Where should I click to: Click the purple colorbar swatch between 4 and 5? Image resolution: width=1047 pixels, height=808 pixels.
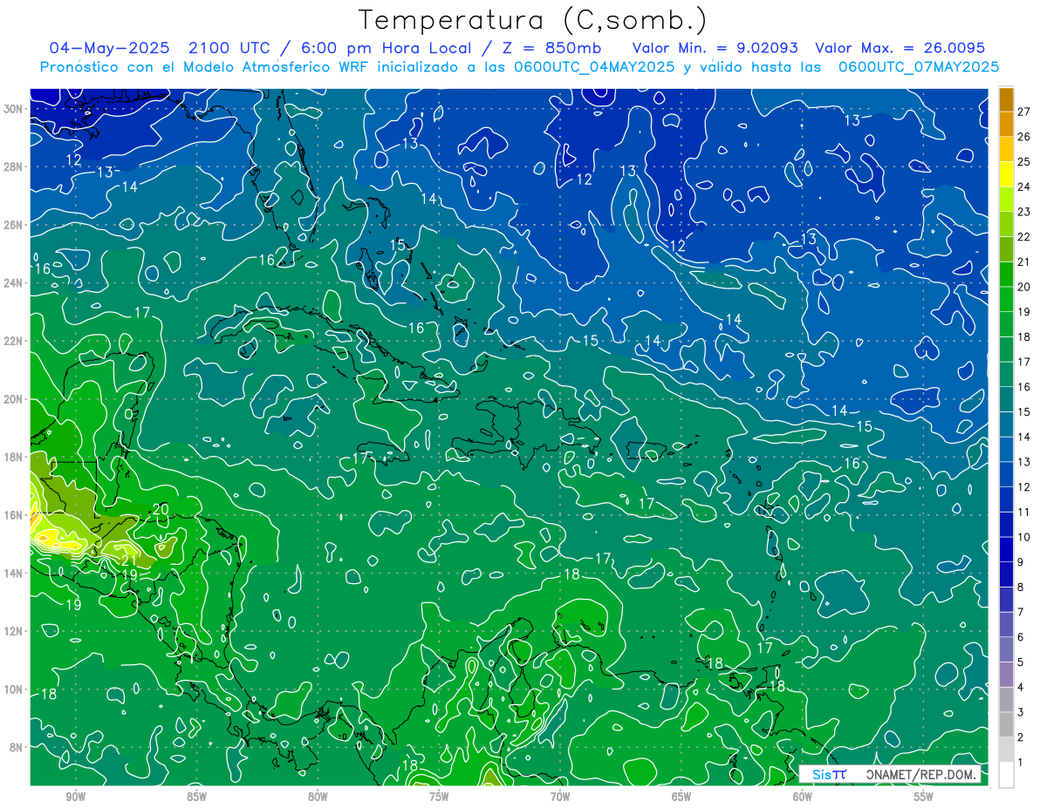pyautogui.click(x=1007, y=675)
